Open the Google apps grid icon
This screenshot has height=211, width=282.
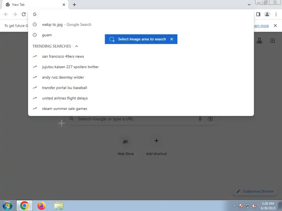click(272, 41)
